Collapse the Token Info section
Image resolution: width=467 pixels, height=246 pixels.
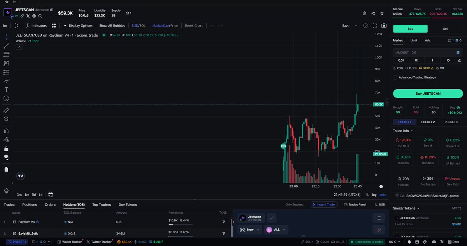tap(403, 131)
